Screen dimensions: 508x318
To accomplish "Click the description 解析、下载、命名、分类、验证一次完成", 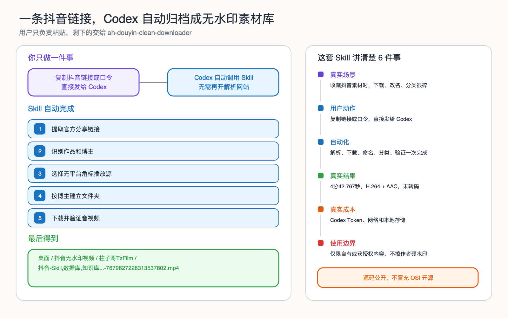I will (379, 153).
